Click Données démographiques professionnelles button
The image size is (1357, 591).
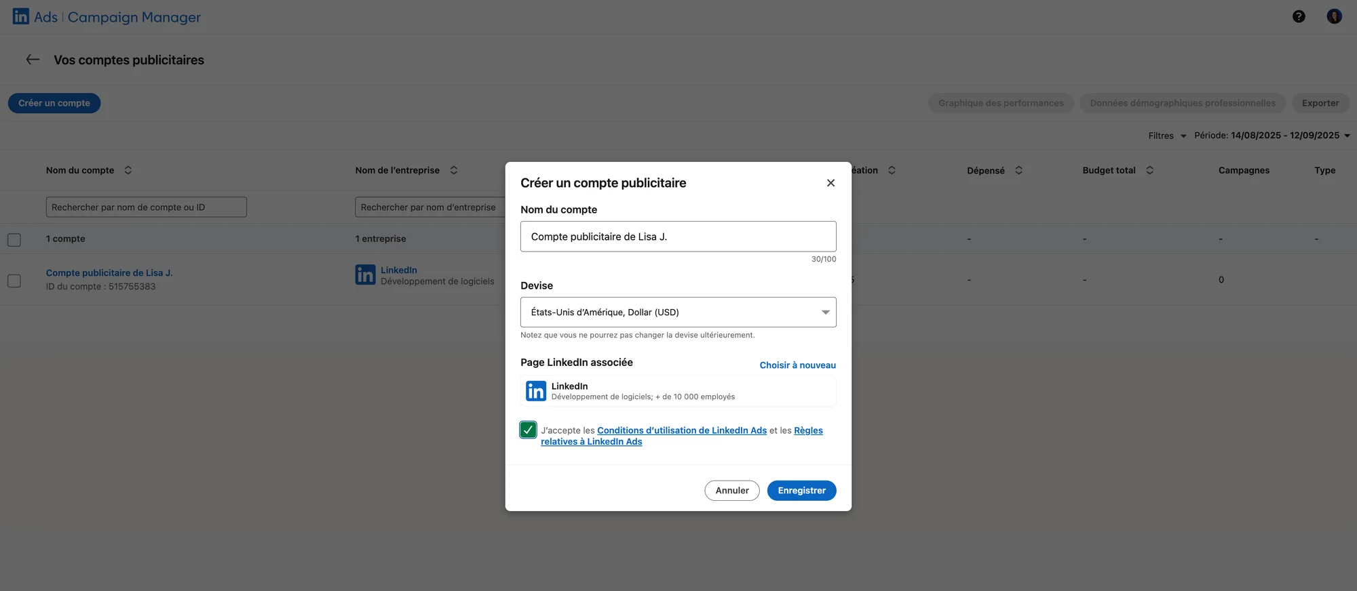[x=1183, y=103]
